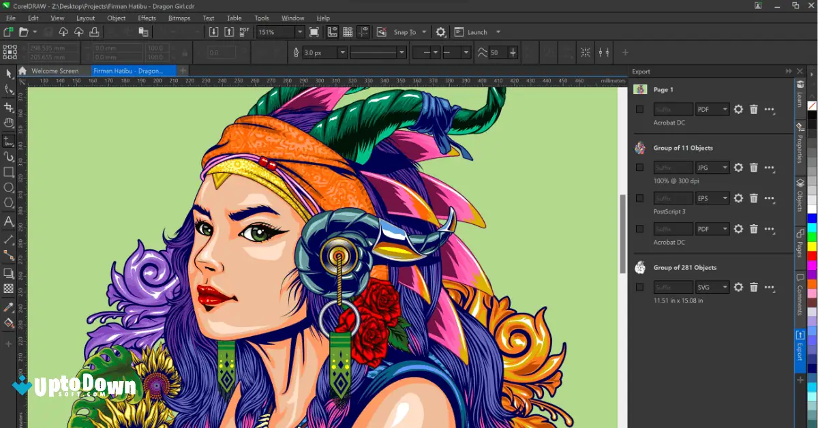Open the export settings gear for the JPG format
Screen dimensions: 818x428
click(x=738, y=167)
